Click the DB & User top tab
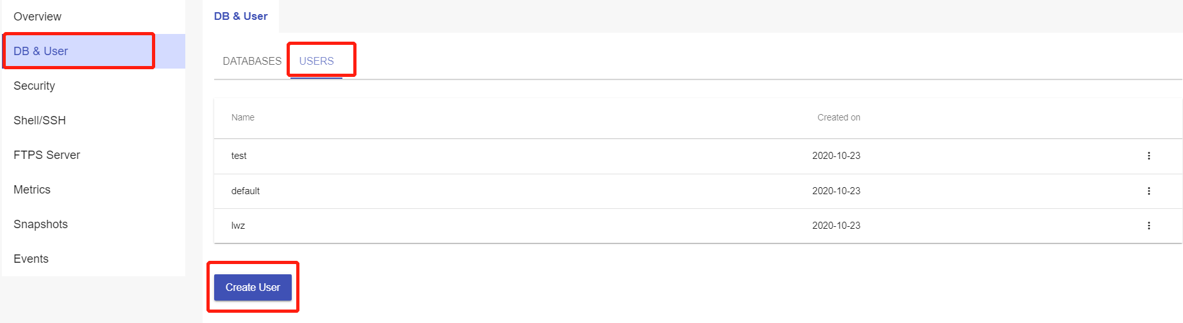1183x323 pixels. click(240, 16)
